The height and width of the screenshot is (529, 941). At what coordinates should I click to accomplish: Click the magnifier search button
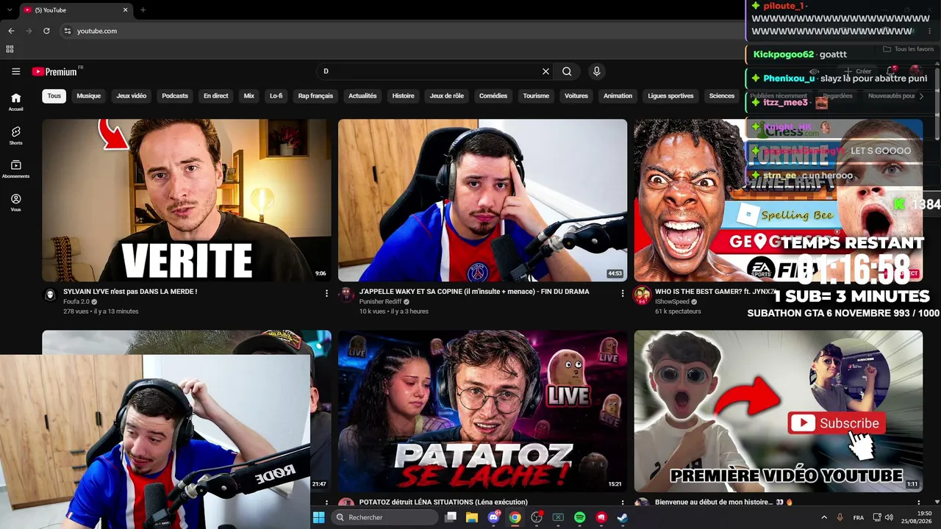[567, 71]
